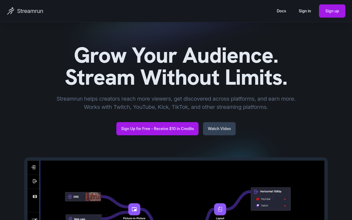The width and height of the screenshot is (352, 220).
Task: Click the OBS input node
Action: click(74, 197)
